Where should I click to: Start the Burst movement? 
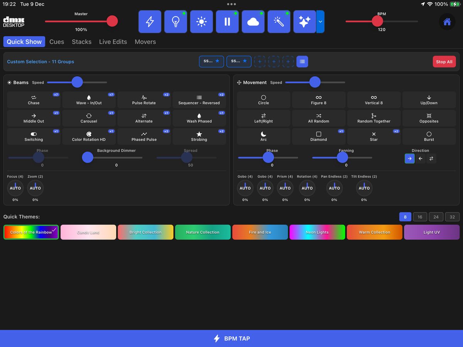[x=429, y=136]
